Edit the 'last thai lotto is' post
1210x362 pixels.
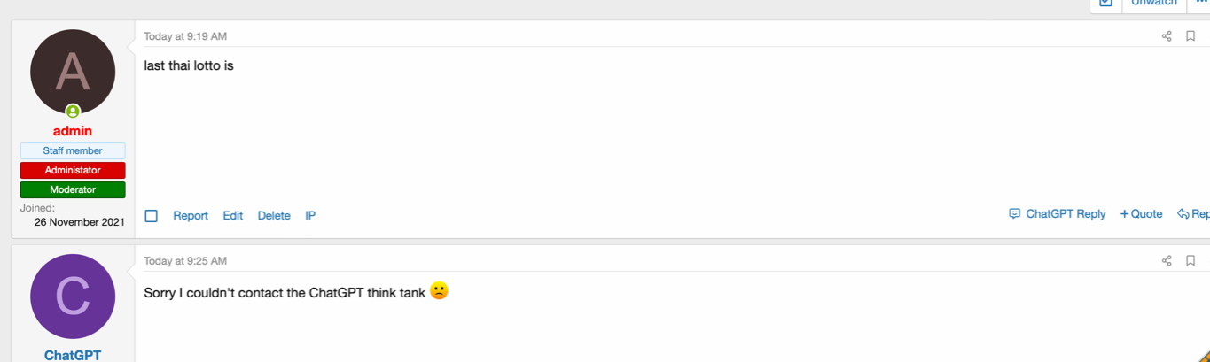(233, 216)
